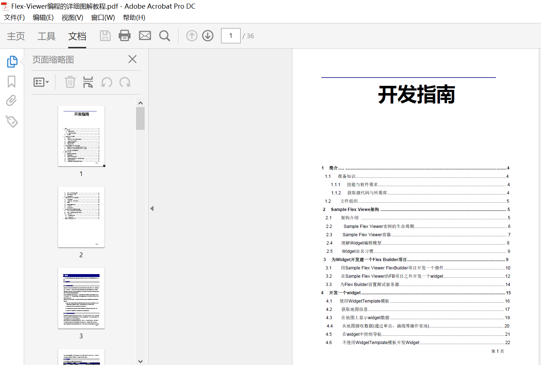Screen dimensions: 541x365
Task: Click TOC entry Sample Flex Viewer实例的生命周期
Action: click(x=418, y=227)
